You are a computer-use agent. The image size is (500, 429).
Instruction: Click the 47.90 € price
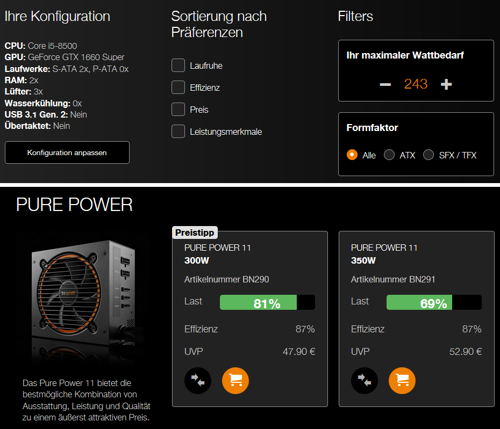point(299,352)
